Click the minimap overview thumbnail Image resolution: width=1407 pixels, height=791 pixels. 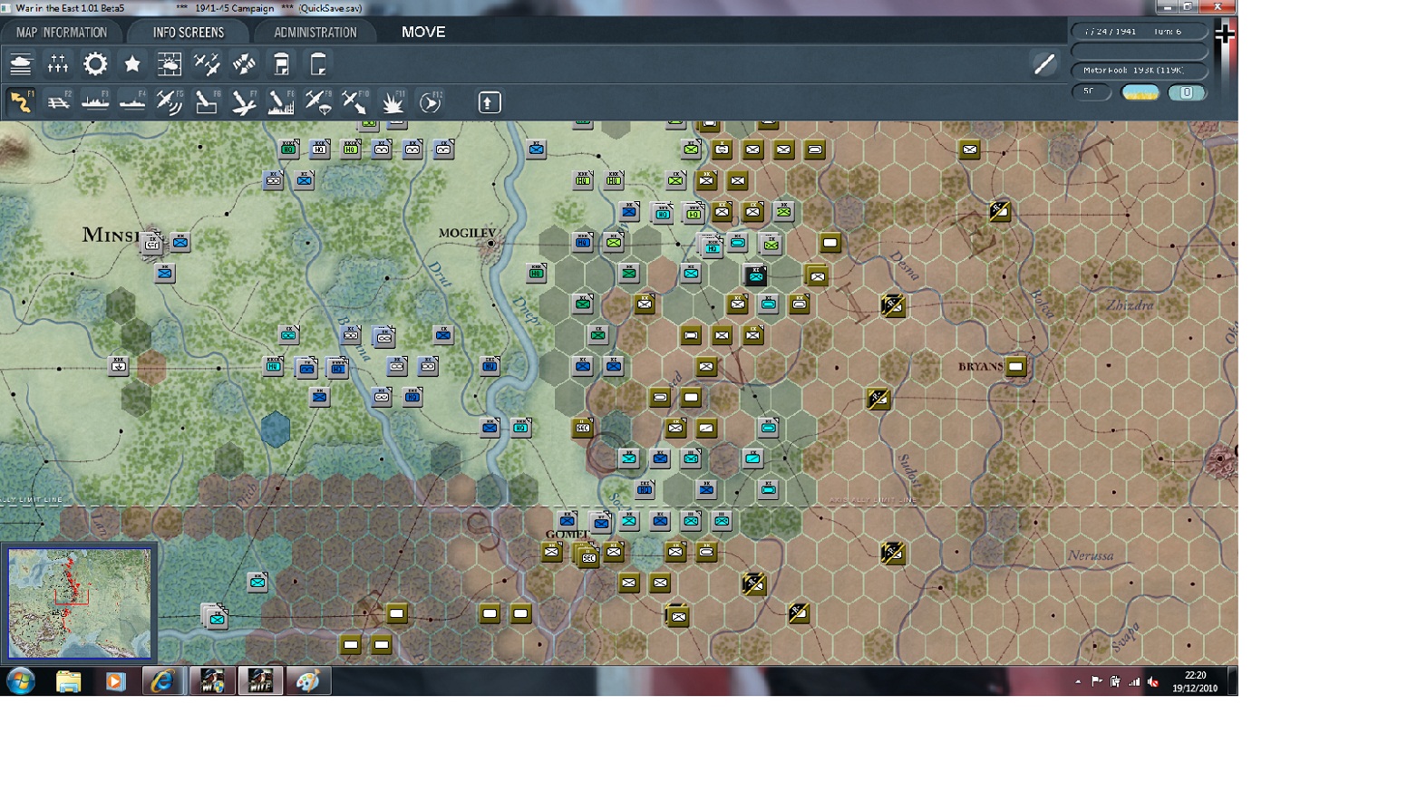[x=80, y=603]
